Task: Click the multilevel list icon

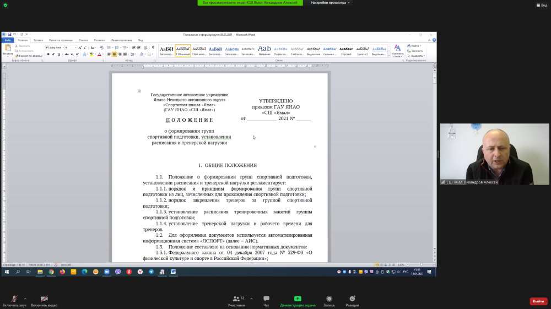Action: pos(125,48)
